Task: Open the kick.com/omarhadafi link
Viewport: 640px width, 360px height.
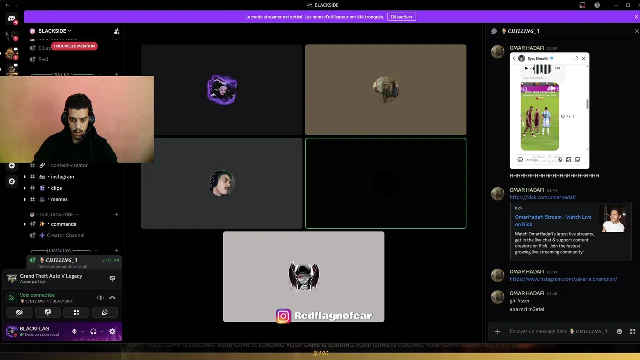Action: [543, 197]
